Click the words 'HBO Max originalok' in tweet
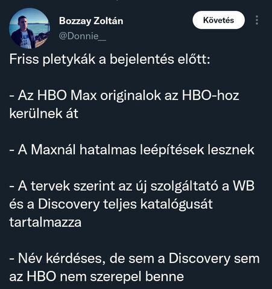Viewport: 272px width, 289px height. point(99,95)
